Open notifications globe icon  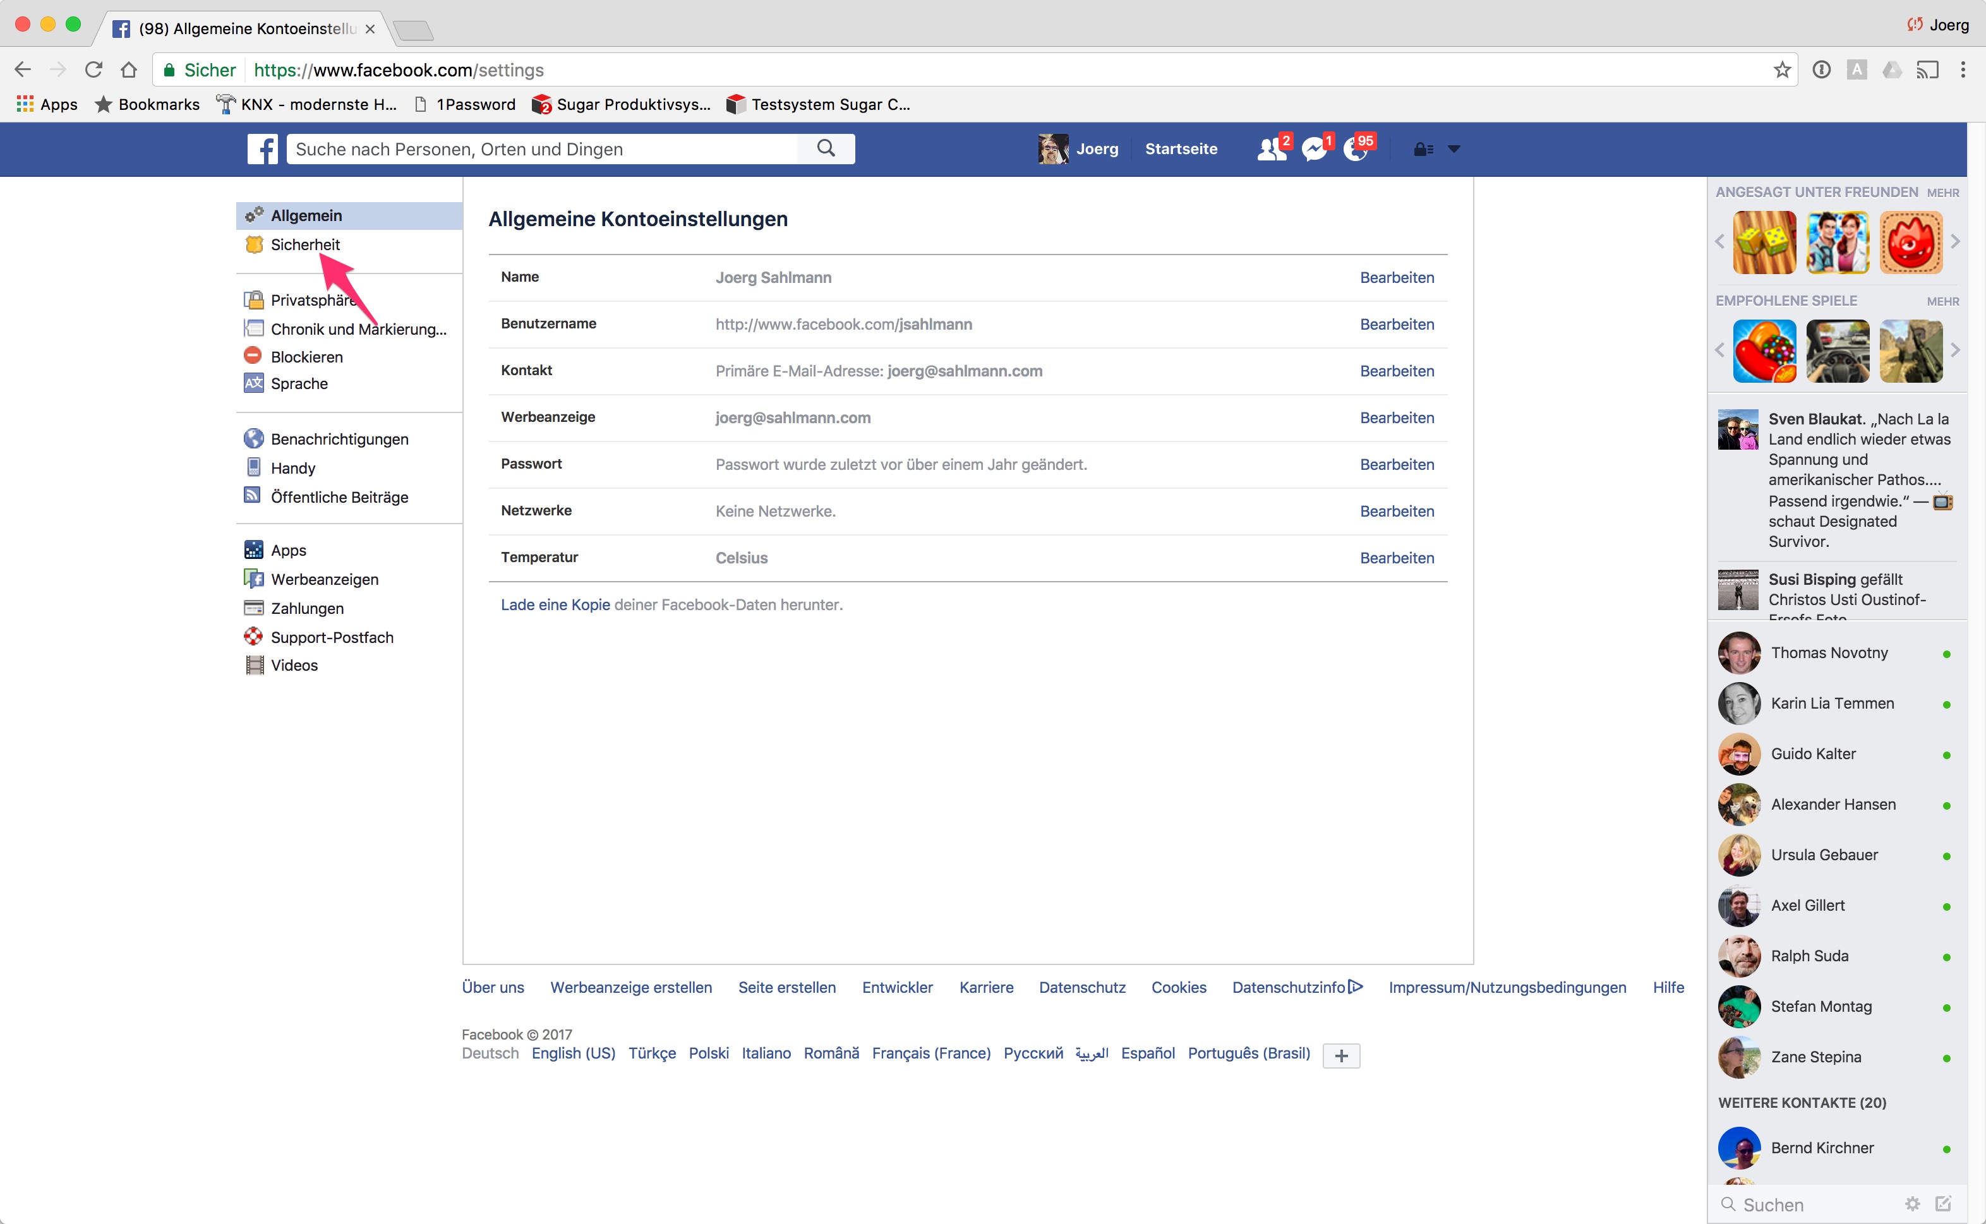(1356, 149)
